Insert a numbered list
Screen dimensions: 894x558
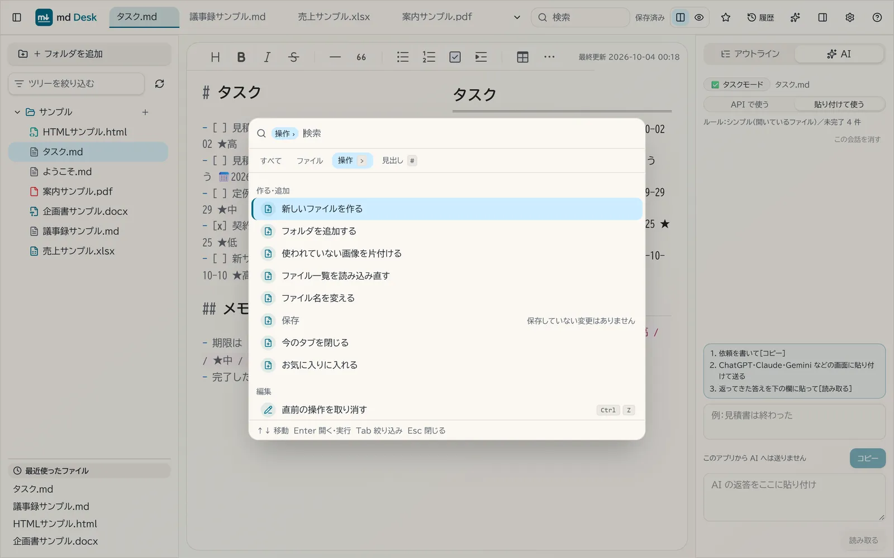point(429,57)
